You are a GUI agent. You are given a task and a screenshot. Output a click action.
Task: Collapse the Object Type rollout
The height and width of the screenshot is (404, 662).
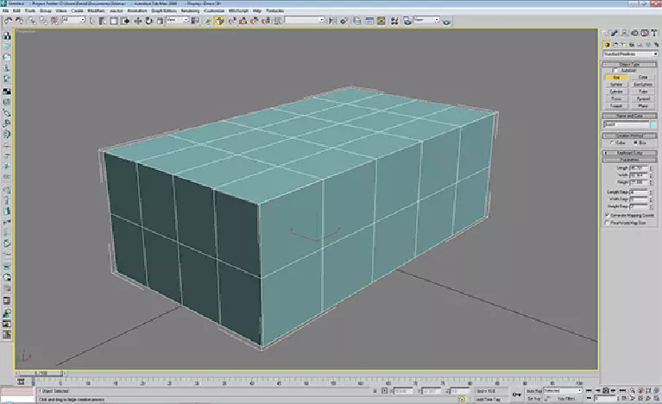point(630,64)
